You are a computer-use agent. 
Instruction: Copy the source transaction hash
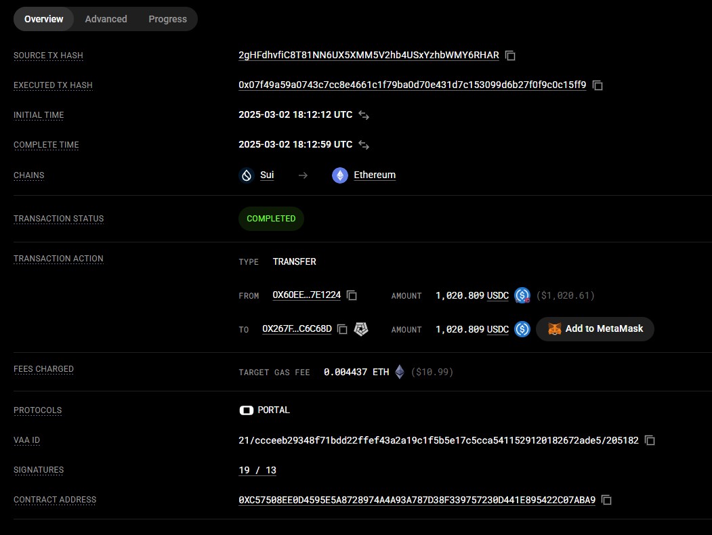(x=509, y=55)
